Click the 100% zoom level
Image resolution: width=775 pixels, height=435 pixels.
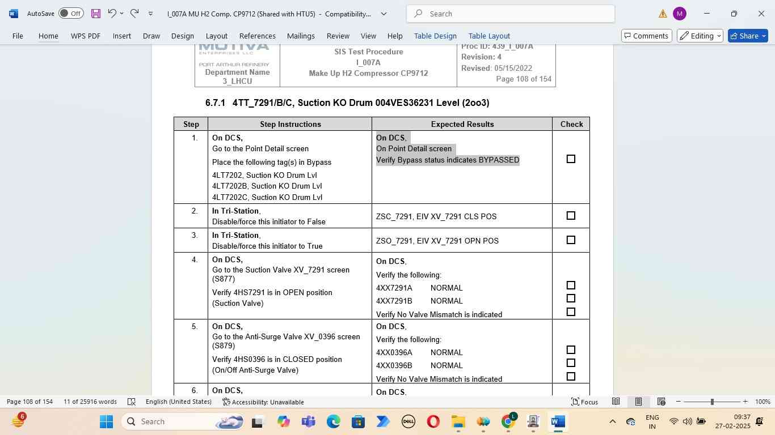[763, 402]
